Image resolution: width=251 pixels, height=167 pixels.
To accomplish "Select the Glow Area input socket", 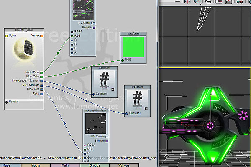I will (x=42, y=89).
